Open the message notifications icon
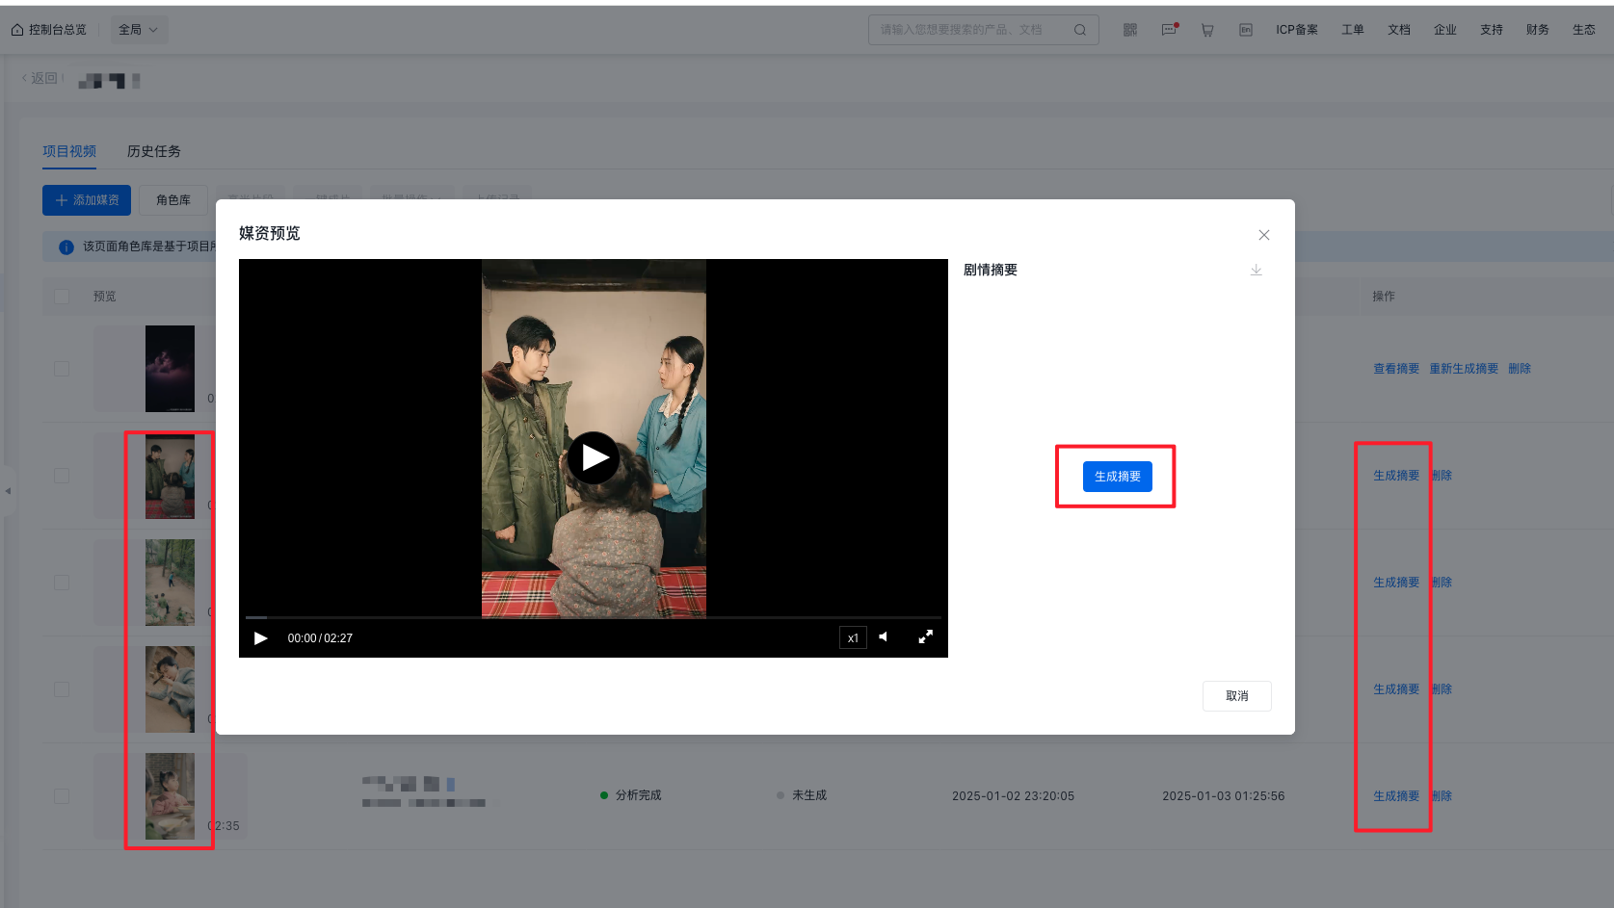The width and height of the screenshot is (1614, 908). tap(1170, 30)
